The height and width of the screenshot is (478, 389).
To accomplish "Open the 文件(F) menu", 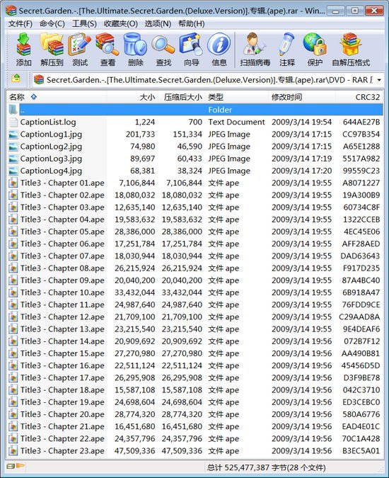I will [21, 23].
